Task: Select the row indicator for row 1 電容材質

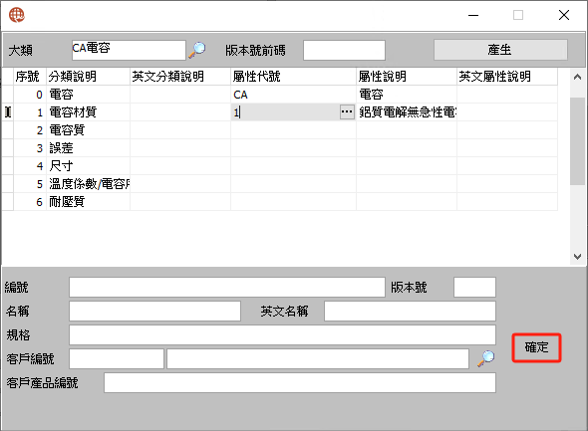Action: (x=8, y=111)
